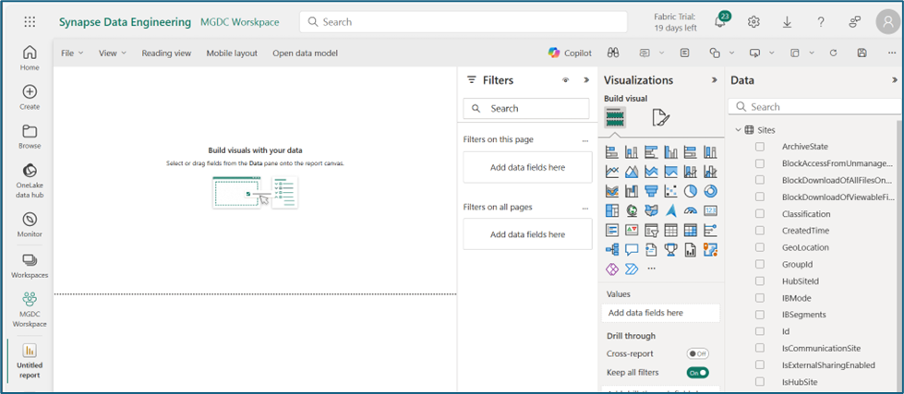Select the Treemap visual
This screenshot has height=394, width=904.
612,210
